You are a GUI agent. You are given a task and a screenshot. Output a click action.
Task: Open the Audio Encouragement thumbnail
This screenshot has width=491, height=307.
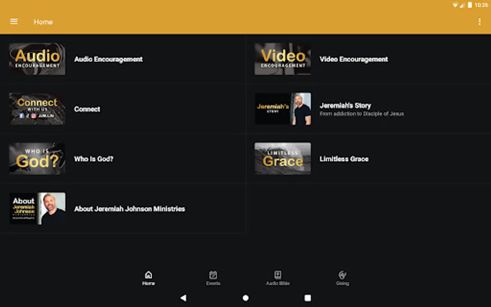click(x=37, y=59)
